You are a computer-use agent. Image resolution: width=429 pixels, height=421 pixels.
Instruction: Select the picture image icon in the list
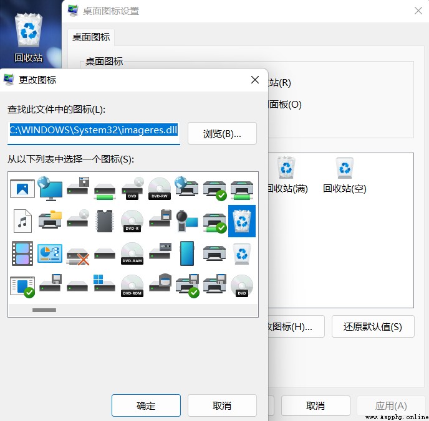pyautogui.click(x=22, y=189)
